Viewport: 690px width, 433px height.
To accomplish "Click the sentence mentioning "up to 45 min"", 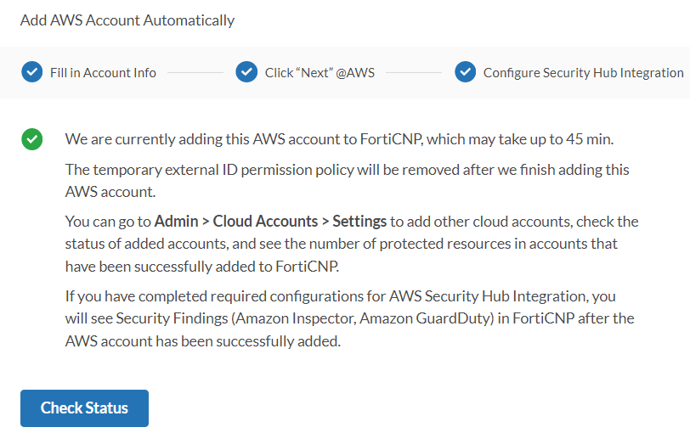I will (339, 139).
